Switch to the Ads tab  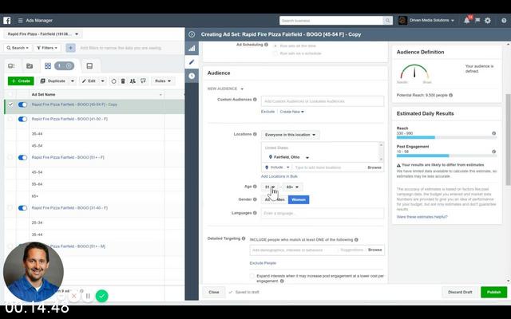click(x=89, y=66)
